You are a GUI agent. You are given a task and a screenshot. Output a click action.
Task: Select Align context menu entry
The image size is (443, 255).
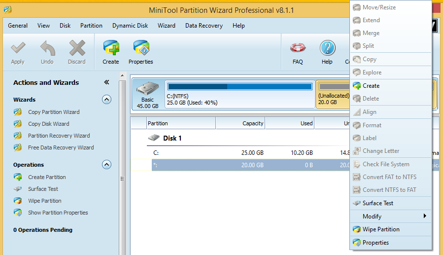[391, 112]
